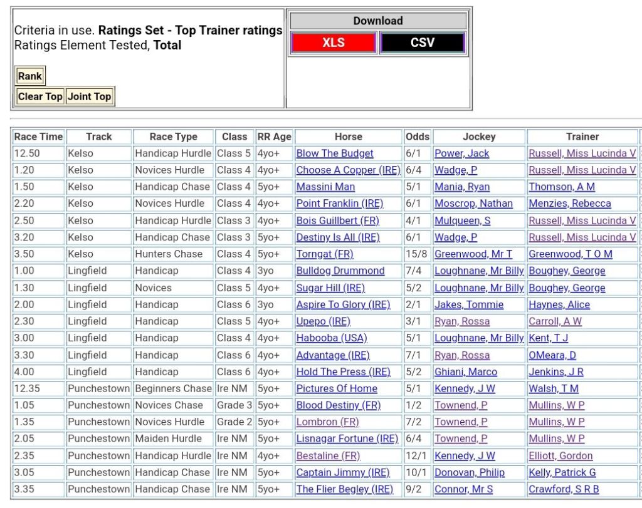The image size is (642, 508).
Task: Select the Clear Top filter
Action: click(40, 96)
